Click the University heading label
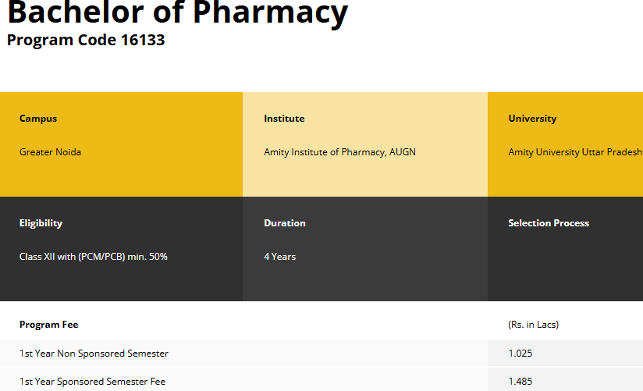The width and height of the screenshot is (643, 391). click(x=532, y=119)
